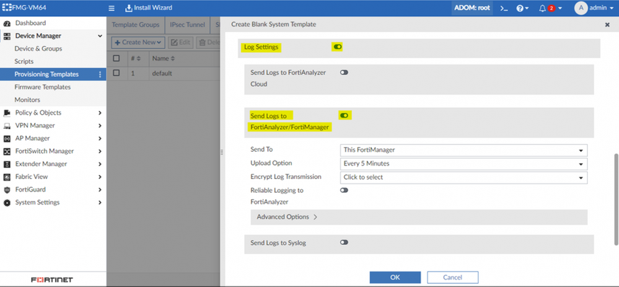Click the admin user avatar
The width and height of the screenshot is (619, 287).
[581, 8]
